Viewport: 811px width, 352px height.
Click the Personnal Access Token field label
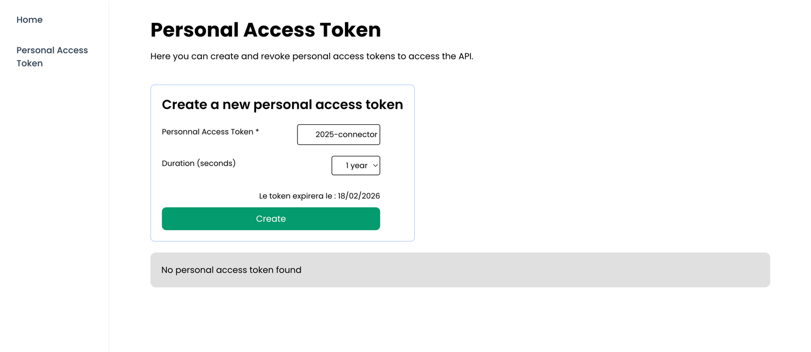[x=207, y=132]
